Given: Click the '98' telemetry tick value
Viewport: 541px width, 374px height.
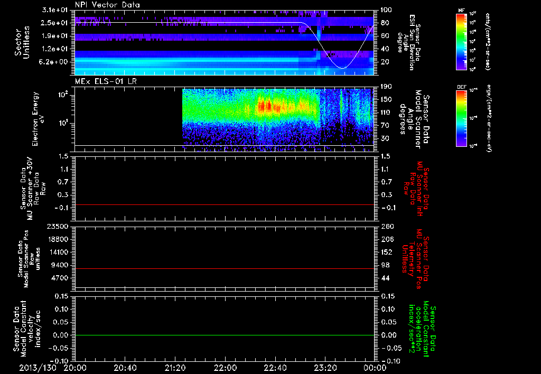Looking at the screenshot, I should (385, 265).
